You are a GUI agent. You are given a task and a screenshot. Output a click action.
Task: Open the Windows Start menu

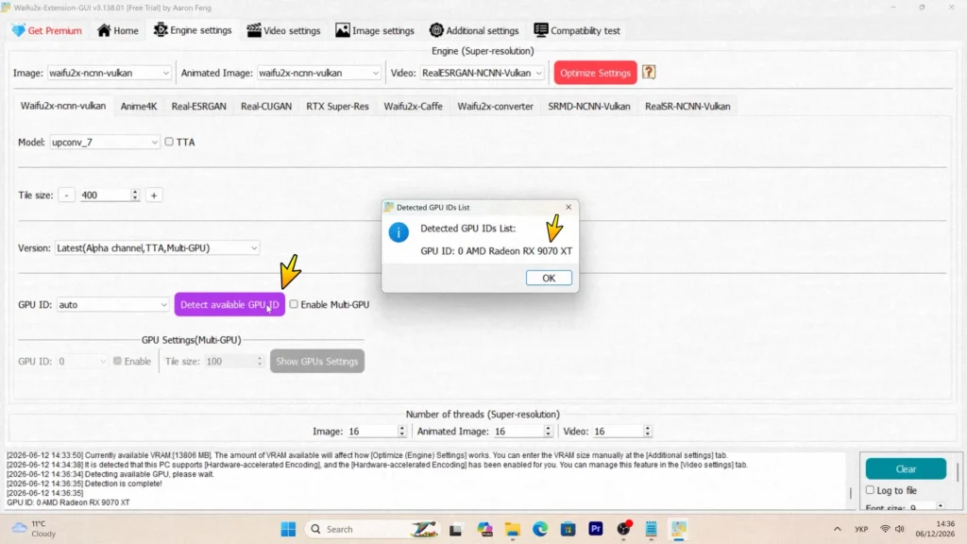click(288, 529)
